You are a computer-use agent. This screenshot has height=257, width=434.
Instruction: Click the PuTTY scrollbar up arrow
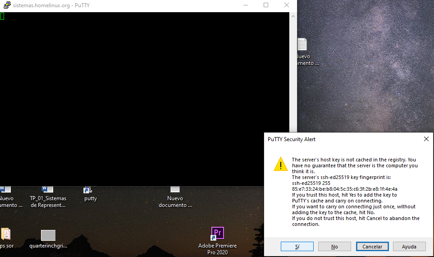pyautogui.click(x=293, y=16)
